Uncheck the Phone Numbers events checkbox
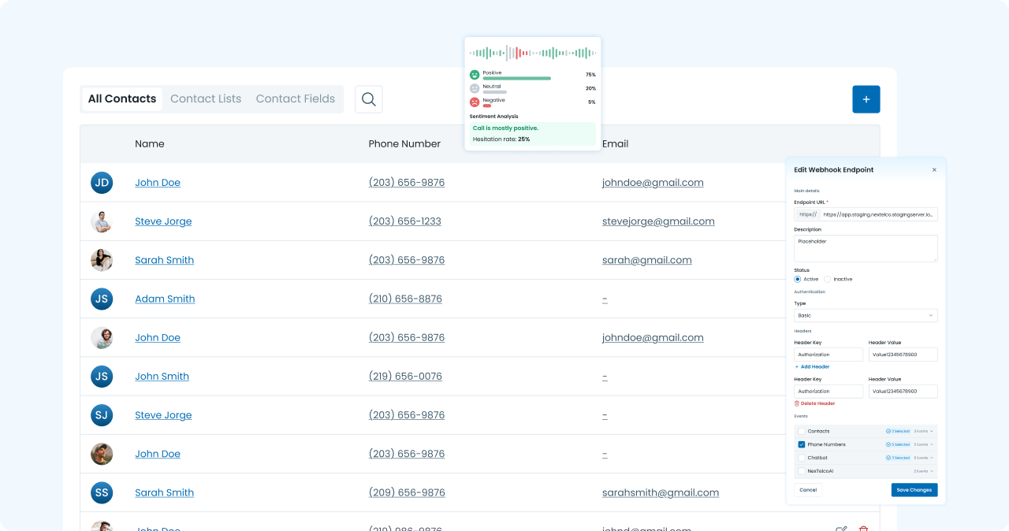The width and height of the screenshot is (1009, 531). point(802,444)
